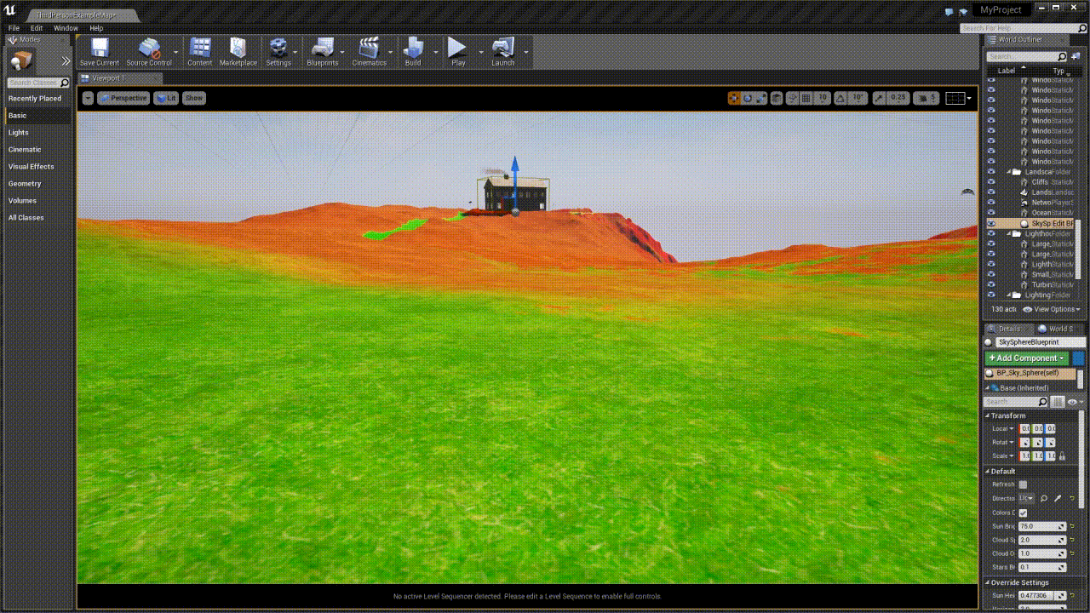
Task: Open the Marketplace from the toolbar
Action: 238,51
